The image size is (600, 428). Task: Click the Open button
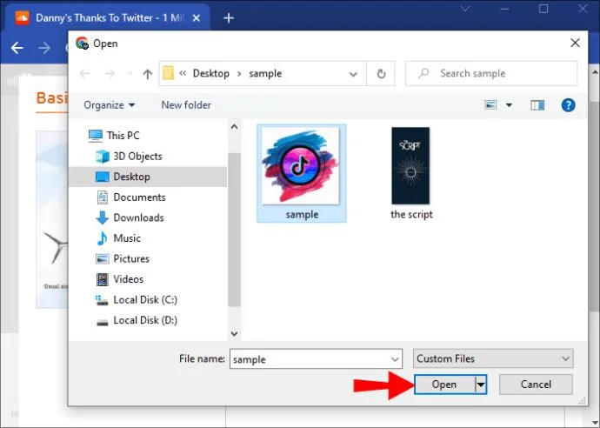pos(443,385)
